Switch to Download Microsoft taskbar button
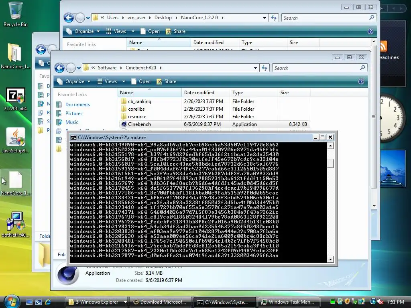This screenshot has width=411, height=308. click(x=160, y=302)
